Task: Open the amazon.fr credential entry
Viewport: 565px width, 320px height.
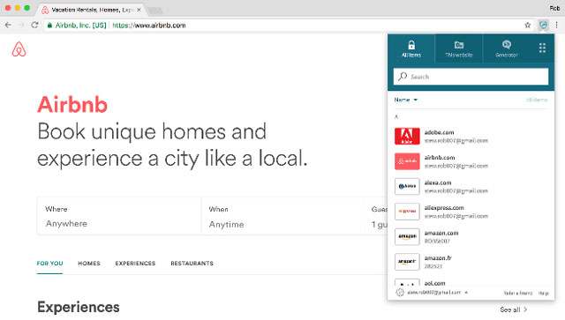Action: point(471,262)
